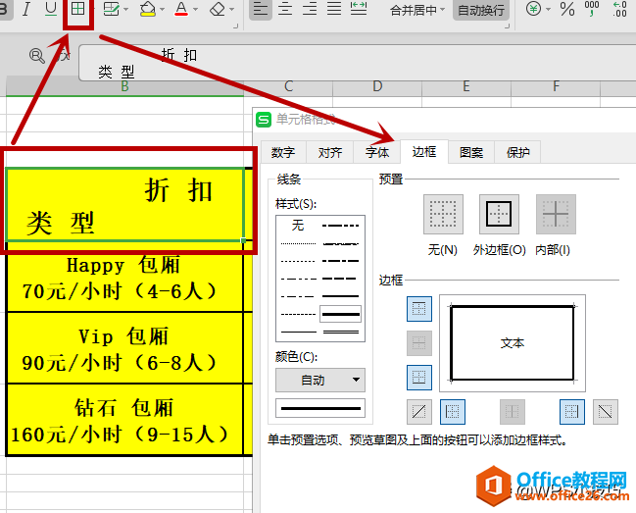Screen dimensions: 636x513
Task: Click the magnifier icon beside the formula bar
Action: (37, 56)
